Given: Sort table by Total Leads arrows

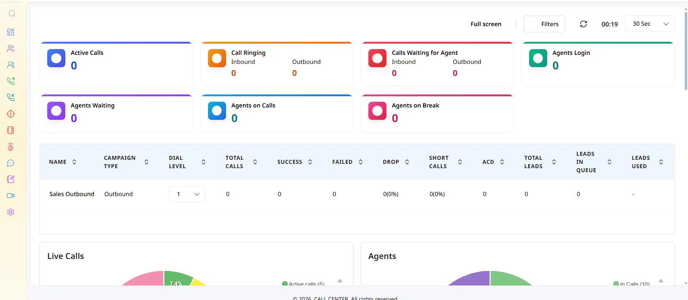Looking at the screenshot, I should coord(554,162).
